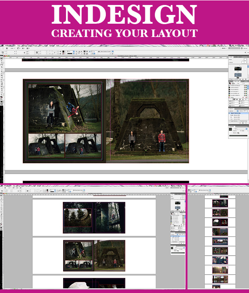The height and width of the screenshot is (293, 249).
Task: Click the fill and stroke box in top toolbox
Action: tap(1, 97)
